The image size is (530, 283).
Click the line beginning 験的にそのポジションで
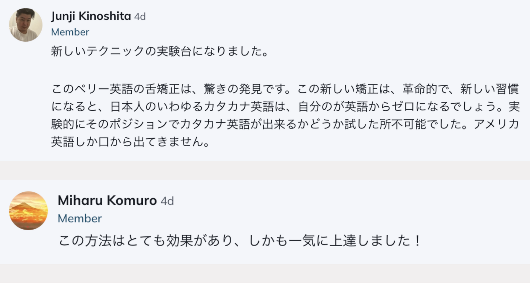(285, 124)
